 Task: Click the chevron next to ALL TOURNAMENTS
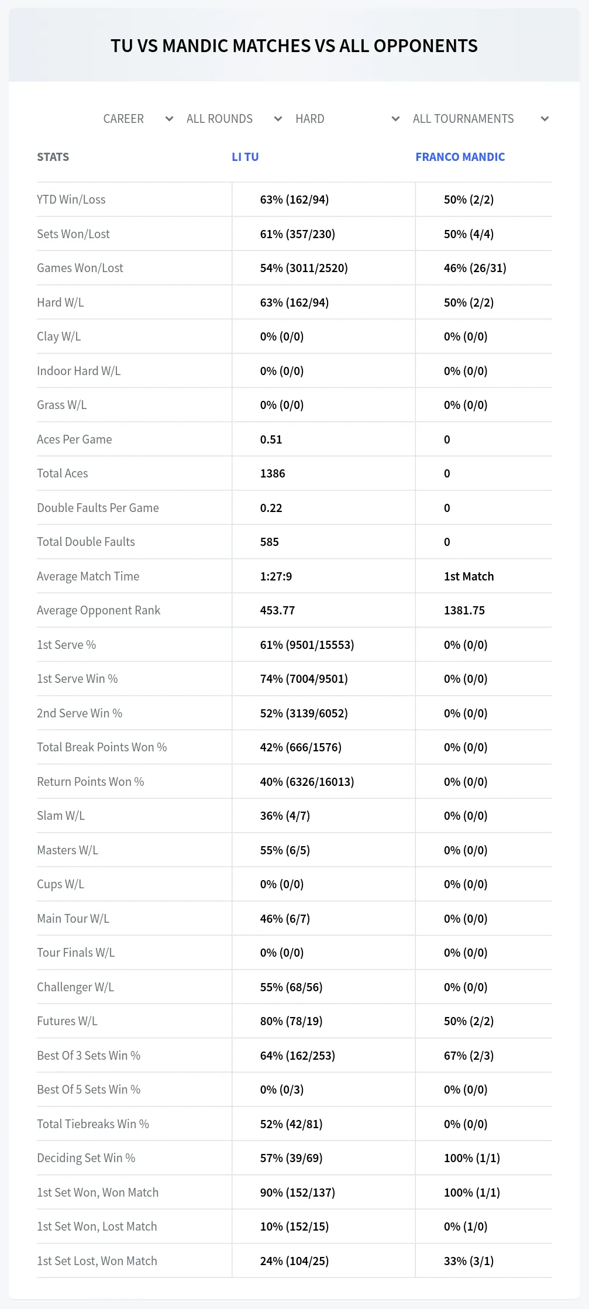(545, 119)
